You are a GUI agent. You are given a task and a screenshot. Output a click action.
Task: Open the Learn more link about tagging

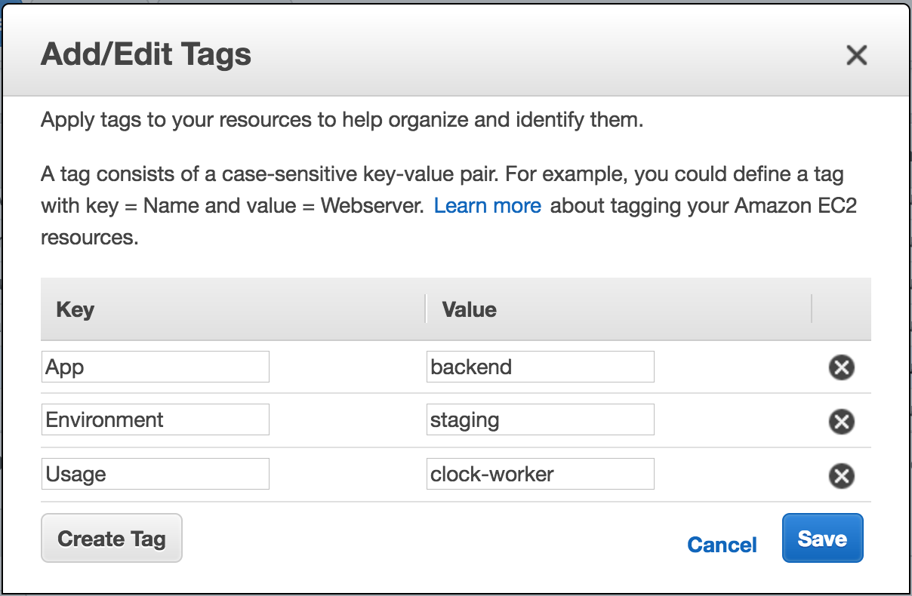(x=487, y=205)
